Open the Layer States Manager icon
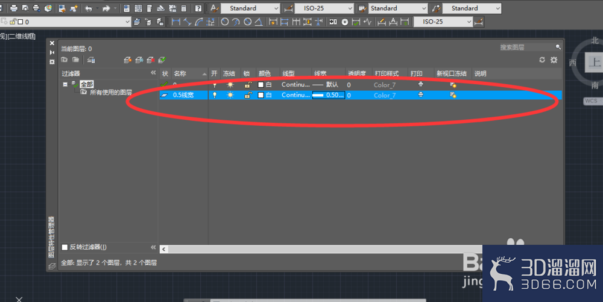The height and width of the screenshot is (302, 603). 91,60
